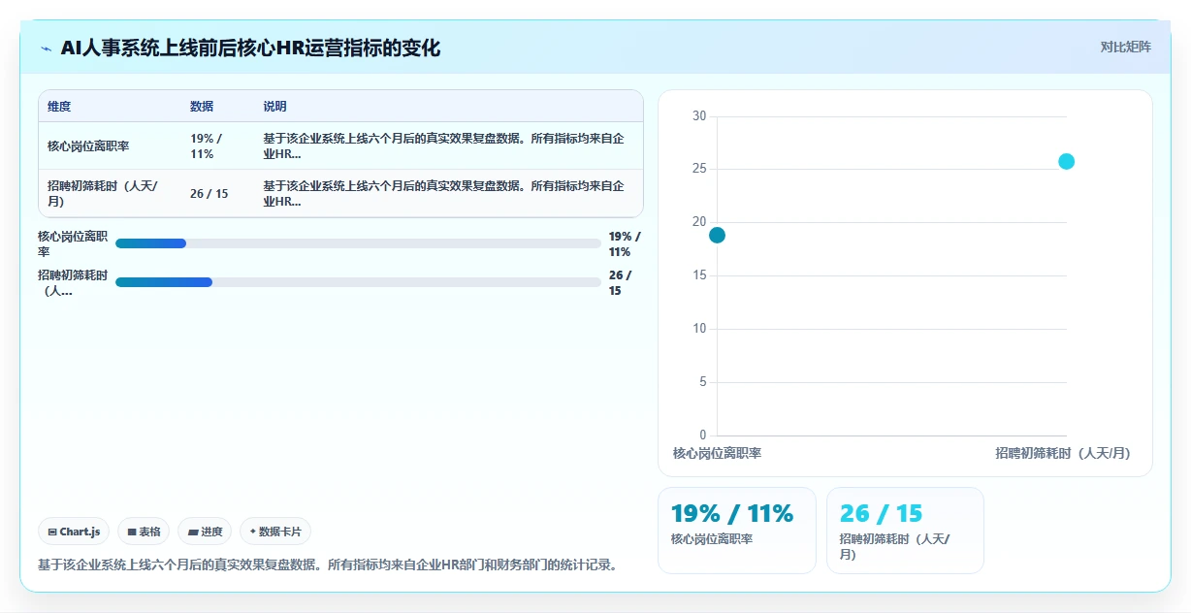The height and width of the screenshot is (613, 1191).
Task: Click the 数据 column header
Action: [x=202, y=107]
